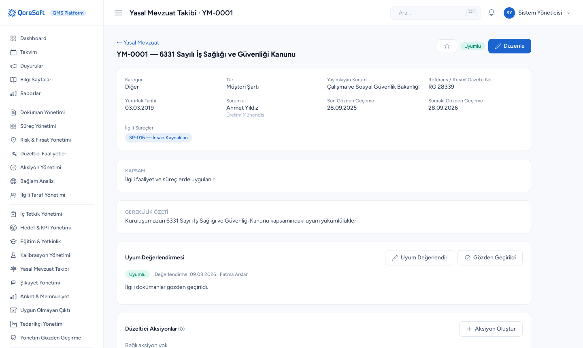This screenshot has width=583, height=348.
Task: Open the notifications bell
Action: coord(492,13)
